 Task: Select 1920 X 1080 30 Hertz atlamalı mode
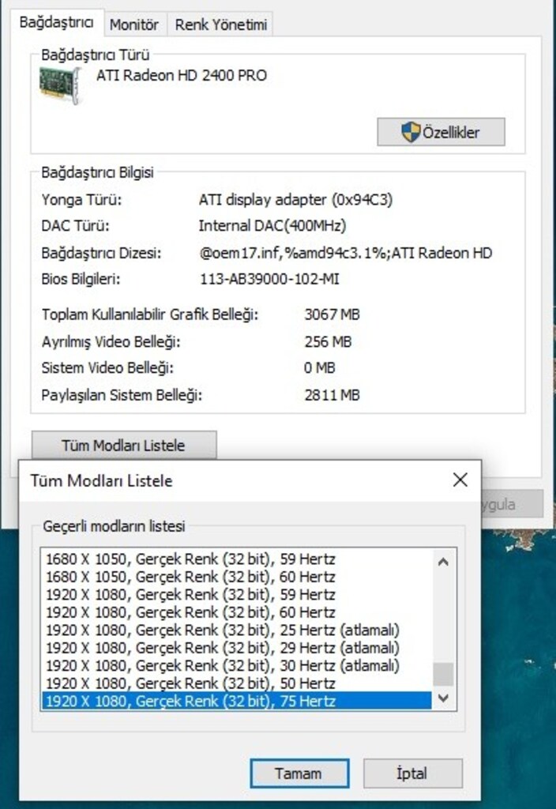pyautogui.click(x=236, y=665)
